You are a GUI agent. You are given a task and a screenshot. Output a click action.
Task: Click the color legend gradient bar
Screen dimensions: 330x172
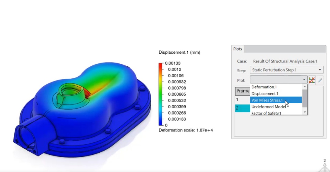click(161, 94)
